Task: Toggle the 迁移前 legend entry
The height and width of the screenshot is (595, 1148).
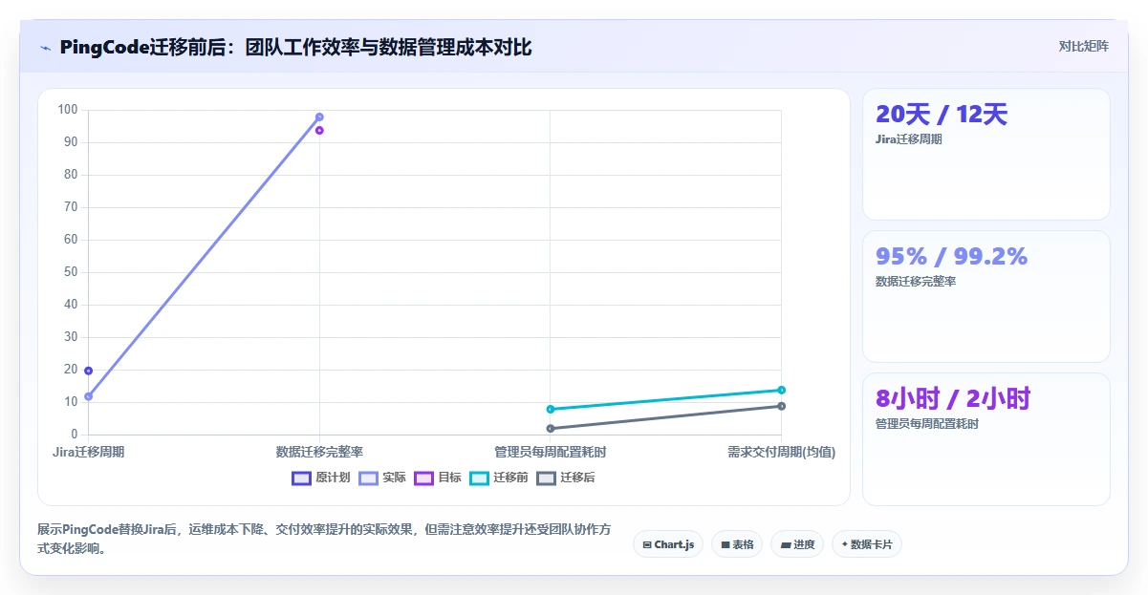Action: (499, 478)
